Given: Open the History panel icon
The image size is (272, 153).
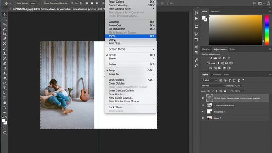Looking at the screenshot, I should click(196, 13).
